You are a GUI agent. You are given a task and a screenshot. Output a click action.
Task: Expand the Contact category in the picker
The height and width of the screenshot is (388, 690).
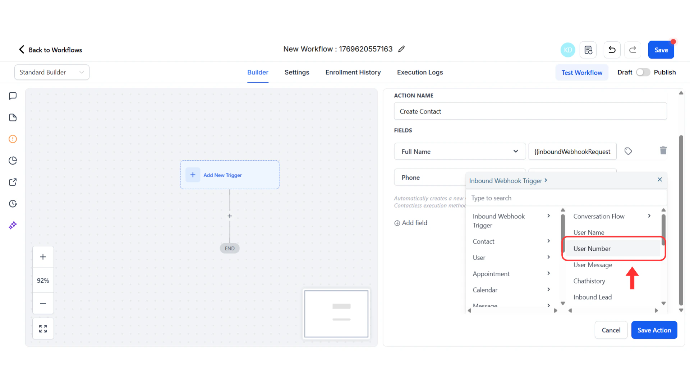point(511,241)
